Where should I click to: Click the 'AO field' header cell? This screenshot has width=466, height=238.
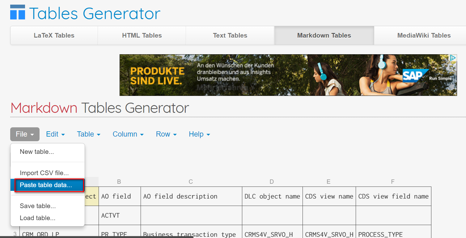click(x=120, y=196)
